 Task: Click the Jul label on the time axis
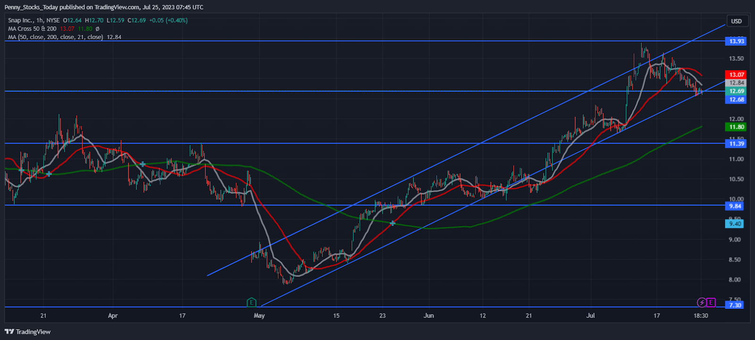pos(590,316)
